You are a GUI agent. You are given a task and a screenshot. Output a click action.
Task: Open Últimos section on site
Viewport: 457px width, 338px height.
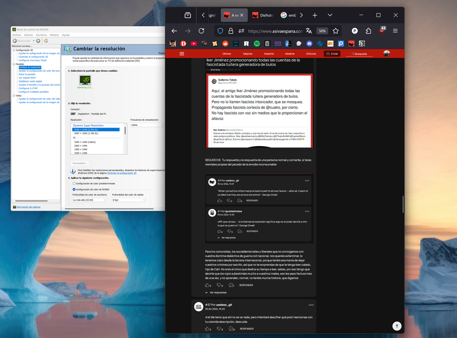(227, 54)
